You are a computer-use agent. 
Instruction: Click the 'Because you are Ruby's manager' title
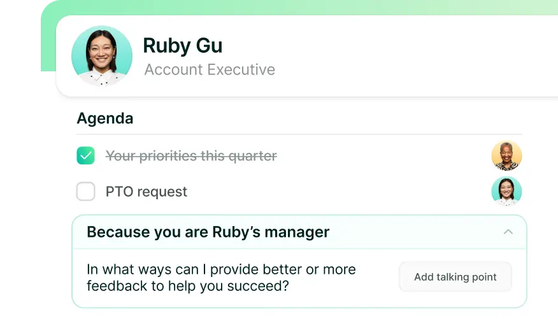point(208,232)
